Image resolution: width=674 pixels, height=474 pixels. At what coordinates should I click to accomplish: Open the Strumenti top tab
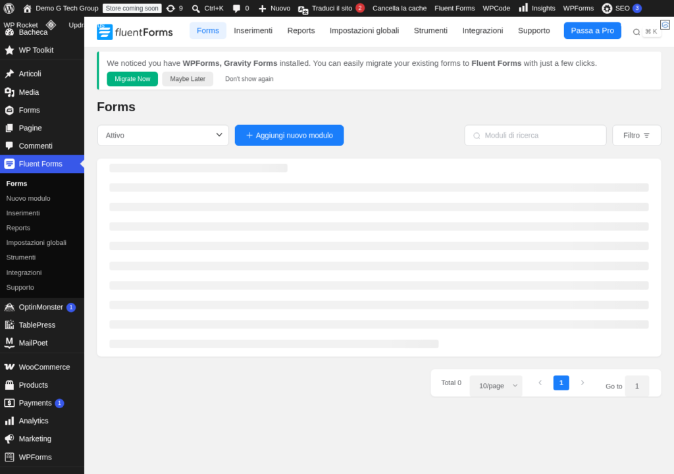430,30
